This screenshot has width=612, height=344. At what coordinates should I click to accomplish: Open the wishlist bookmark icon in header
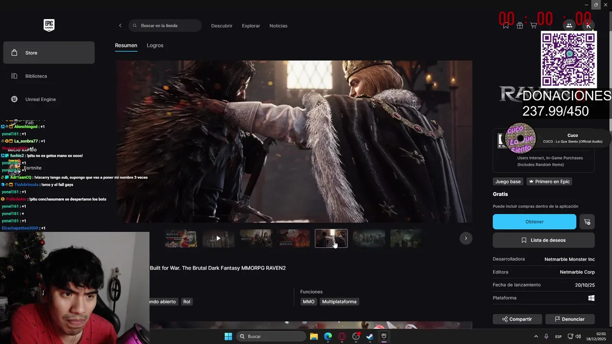[x=506, y=26]
